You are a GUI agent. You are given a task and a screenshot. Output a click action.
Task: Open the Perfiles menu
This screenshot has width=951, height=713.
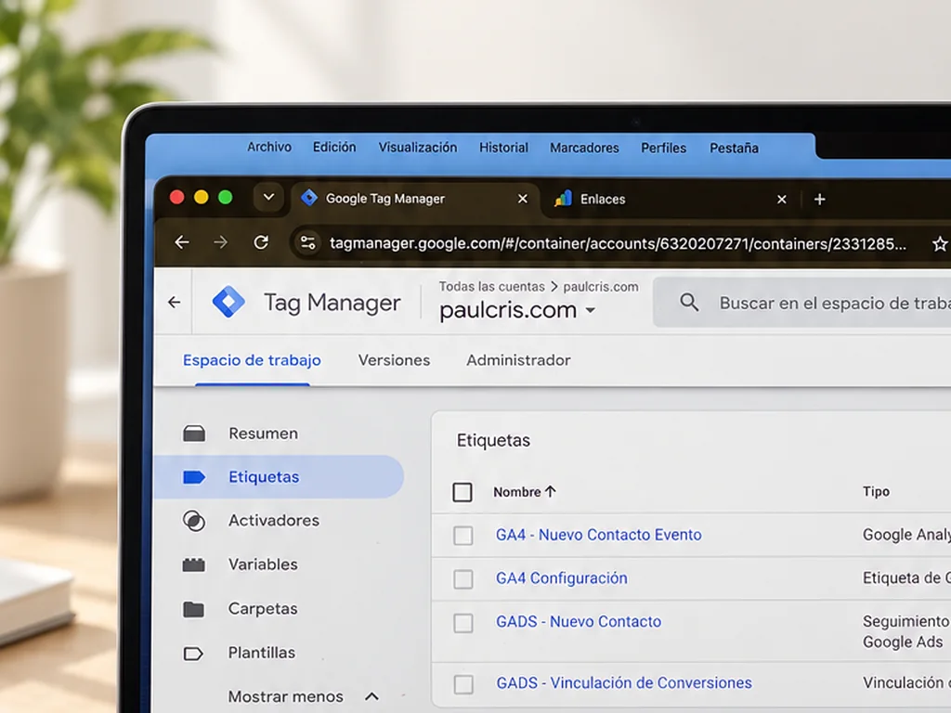pyautogui.click(x=663, y=148)
